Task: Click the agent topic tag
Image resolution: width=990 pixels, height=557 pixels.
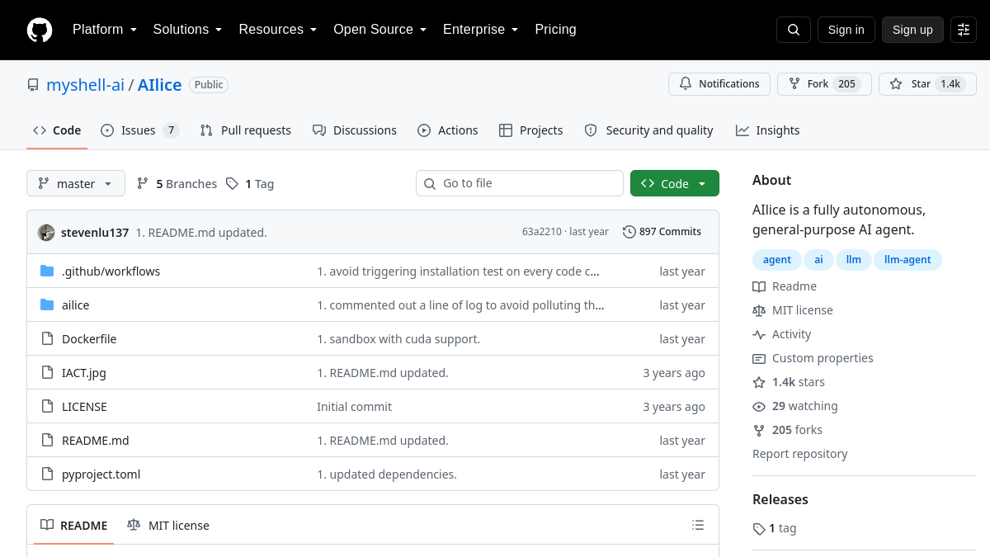Action: pos(777,259)
